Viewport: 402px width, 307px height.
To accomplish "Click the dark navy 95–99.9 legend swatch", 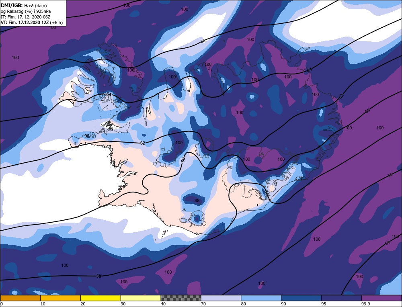I will tap(341, 298).
